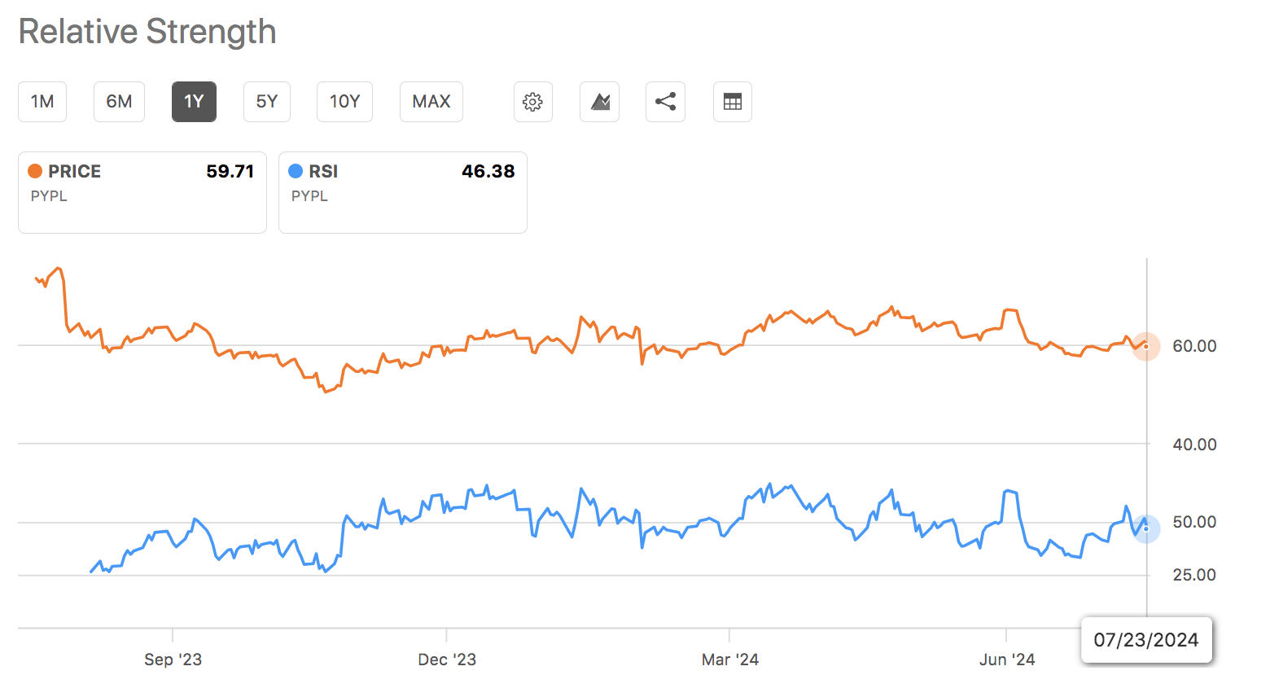Screen dimensions: 1270x697
Task: Click the blue RSI endpoint marker
Action: (1146, 529)
